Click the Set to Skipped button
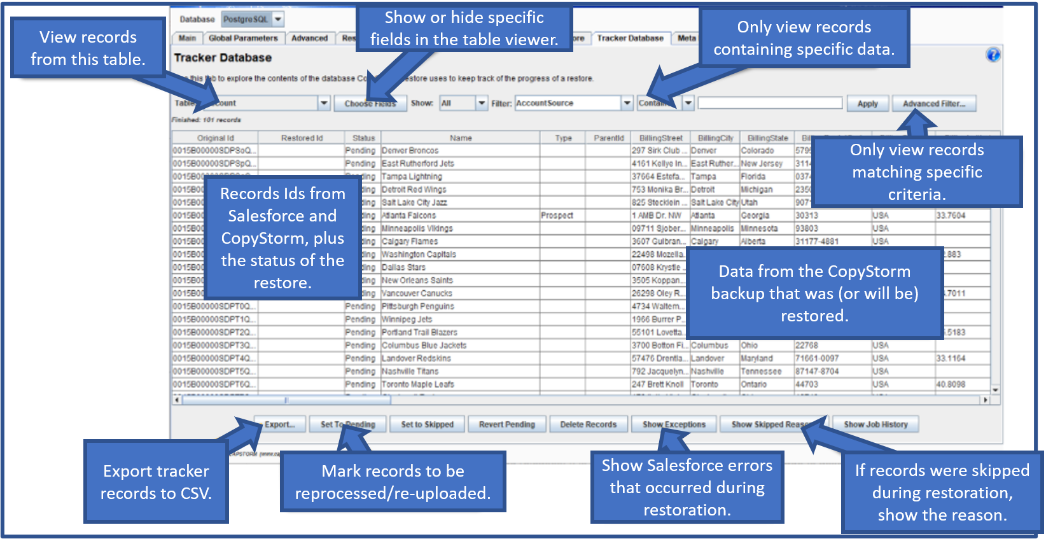Screen dimensions: 1046x539 tap(427, 424)
